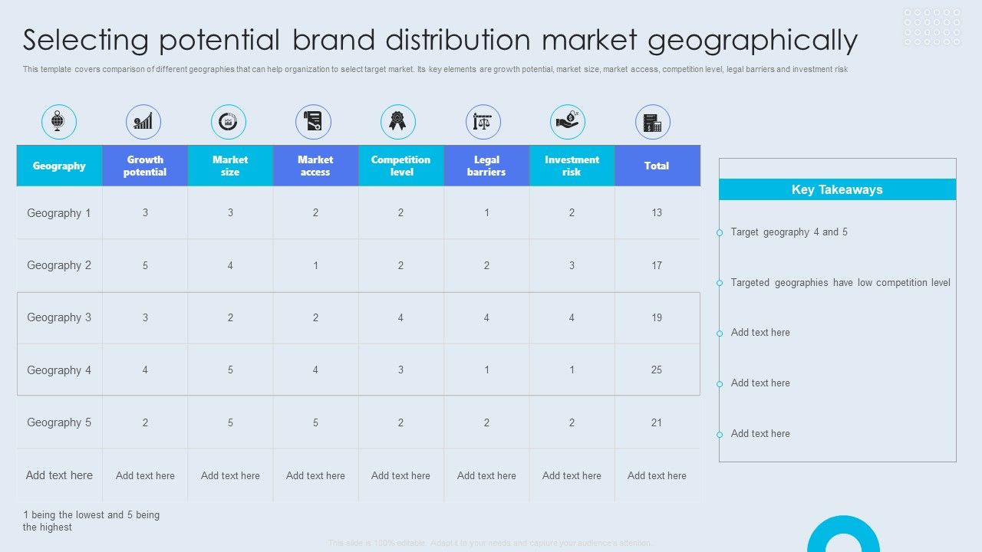Click 'Add text here' under Market access
Image resolution: width=982 pixels, height=552 pixels.
point(315,475)
